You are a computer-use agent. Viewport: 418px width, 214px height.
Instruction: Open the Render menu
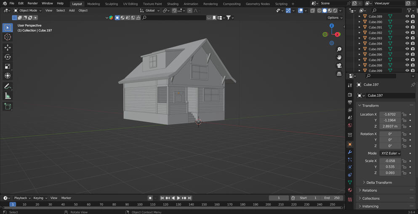click(32, 3)
